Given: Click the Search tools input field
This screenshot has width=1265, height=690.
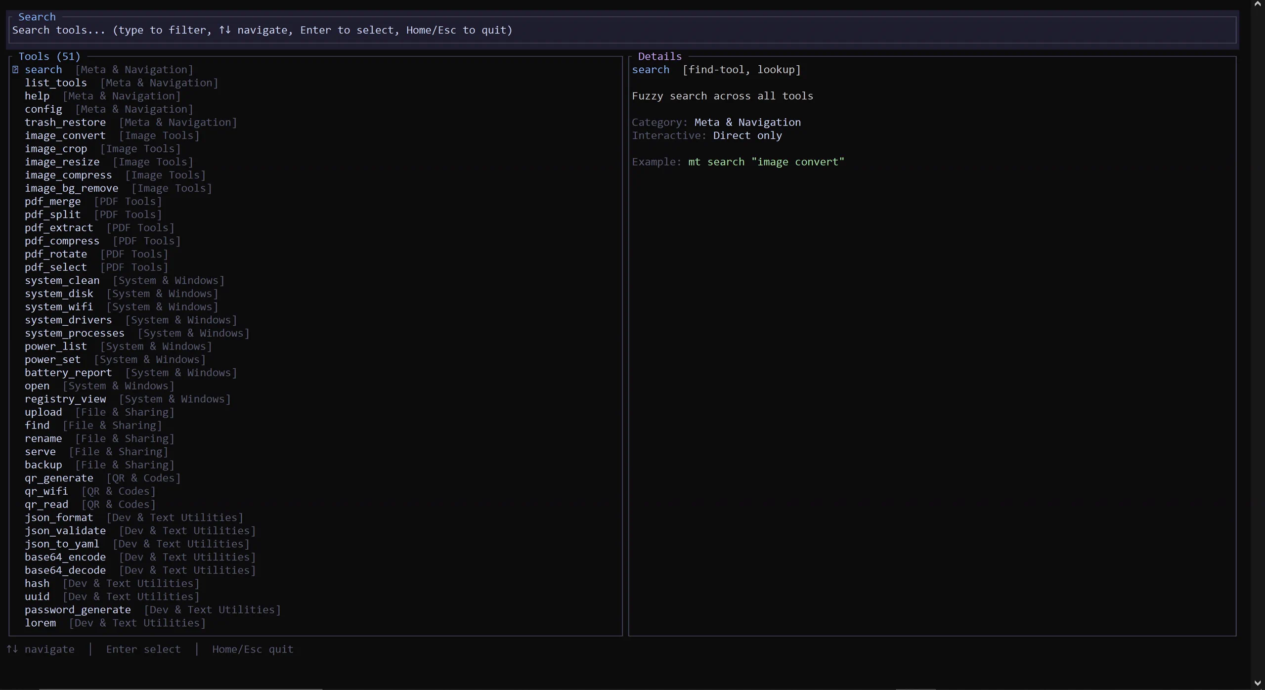Looking at the screenshot, I should 623,30.
